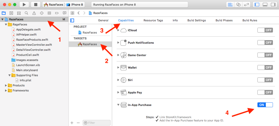
Task: Open the Symbol navigator
Action: click(x=19, y=13)
